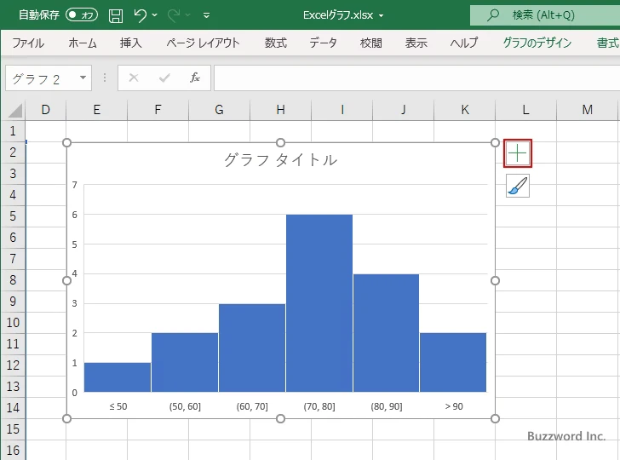
Task: Click the Redo arrow icon
Action: click(173, 15)
